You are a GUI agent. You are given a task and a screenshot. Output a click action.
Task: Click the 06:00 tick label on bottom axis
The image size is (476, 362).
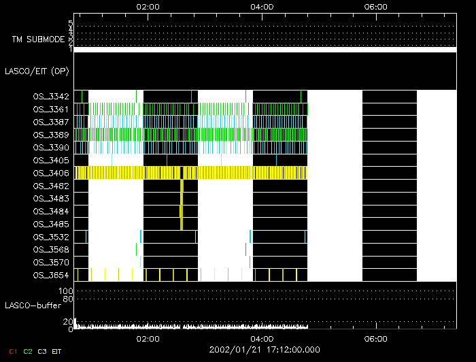tap(376, 338)
